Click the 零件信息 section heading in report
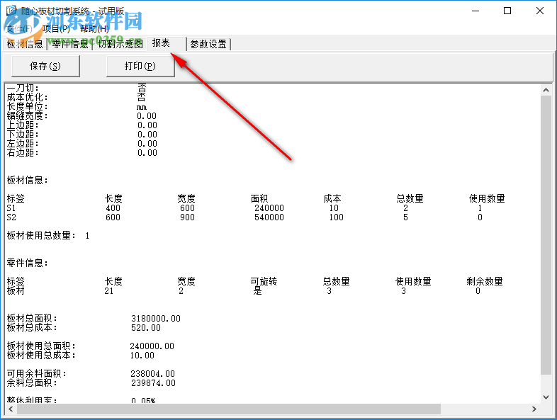This screenshot has width=557, height=420. (28, 263)
